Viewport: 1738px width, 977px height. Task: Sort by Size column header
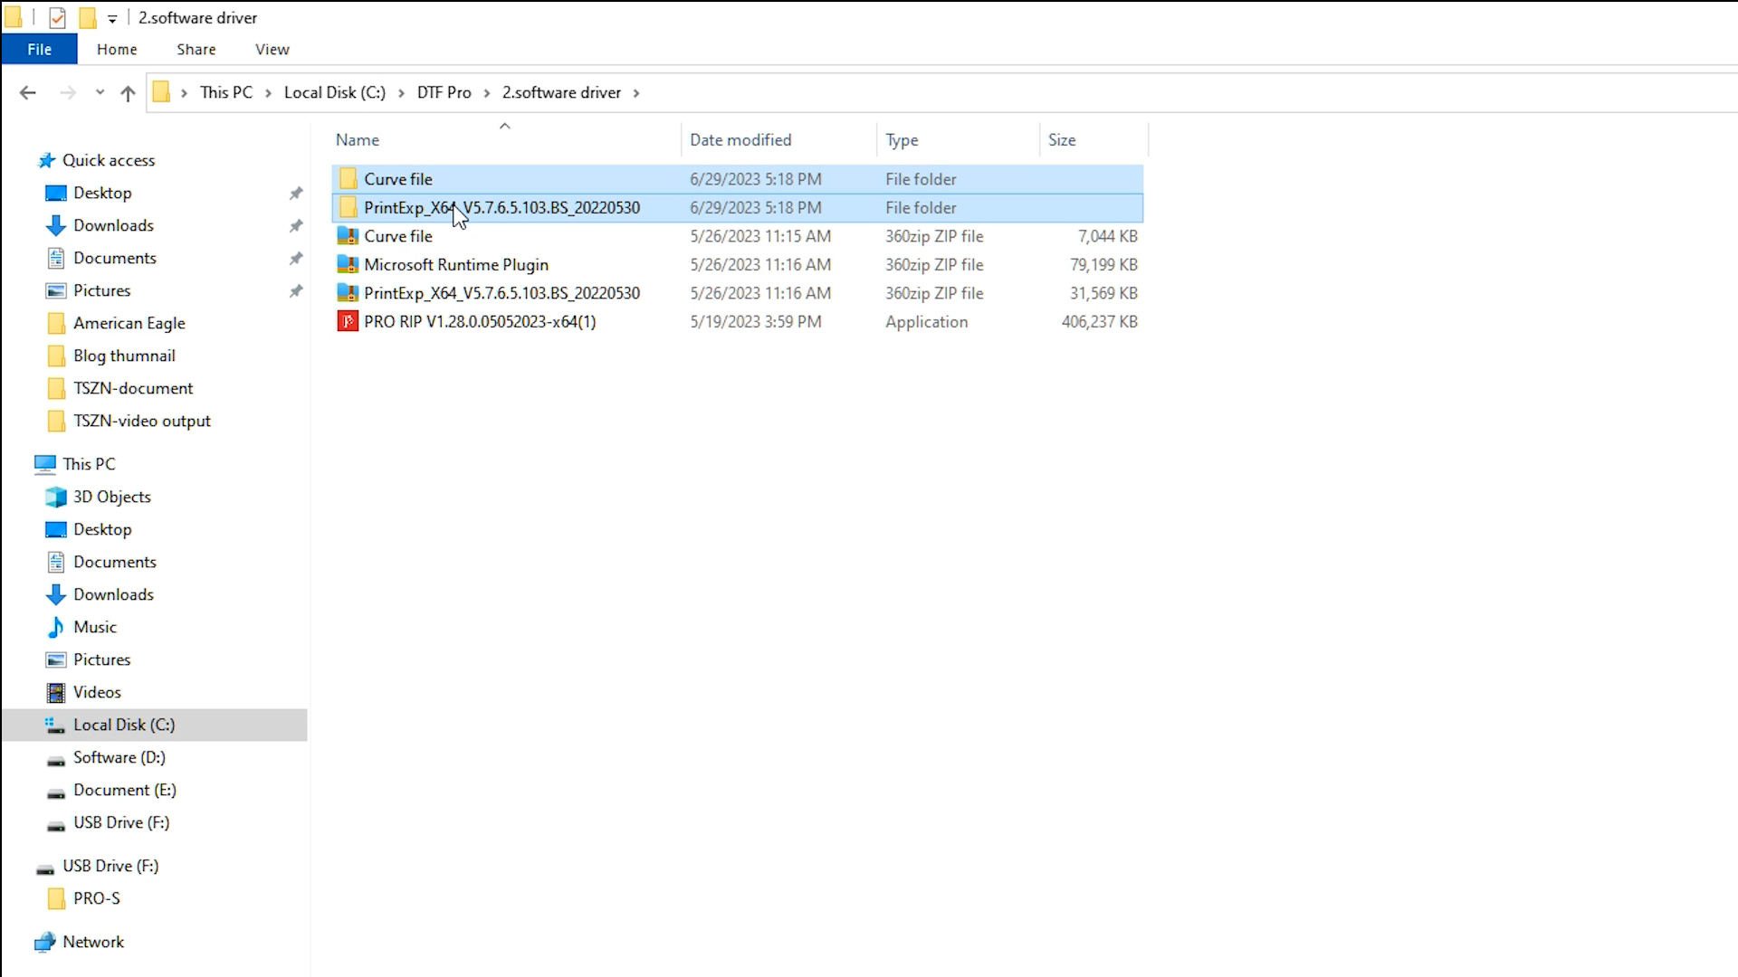click(1062, 139)
